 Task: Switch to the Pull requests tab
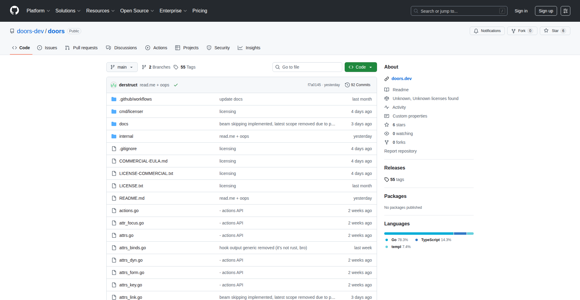point(81,48)
